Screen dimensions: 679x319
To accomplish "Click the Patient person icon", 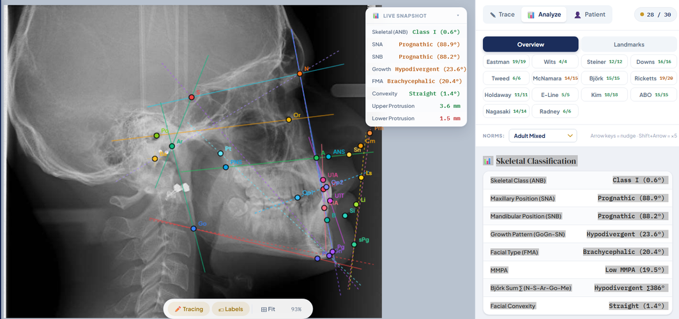I will tap(577, 15).
